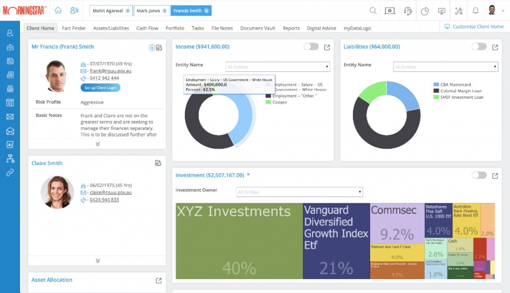
Task: Select XYZ Investments treemap block
Action: tap(239, 241)
